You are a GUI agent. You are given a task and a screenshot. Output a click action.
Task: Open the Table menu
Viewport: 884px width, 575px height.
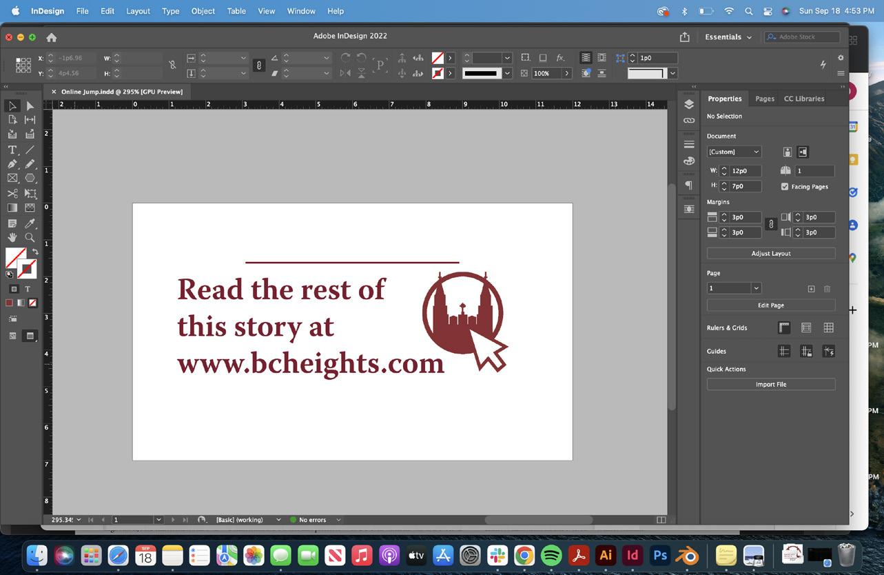click(x=236, y=11)
